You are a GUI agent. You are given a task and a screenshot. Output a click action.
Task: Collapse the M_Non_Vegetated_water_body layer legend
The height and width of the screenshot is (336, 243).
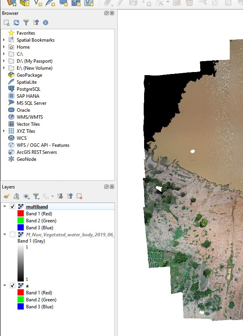5,234
